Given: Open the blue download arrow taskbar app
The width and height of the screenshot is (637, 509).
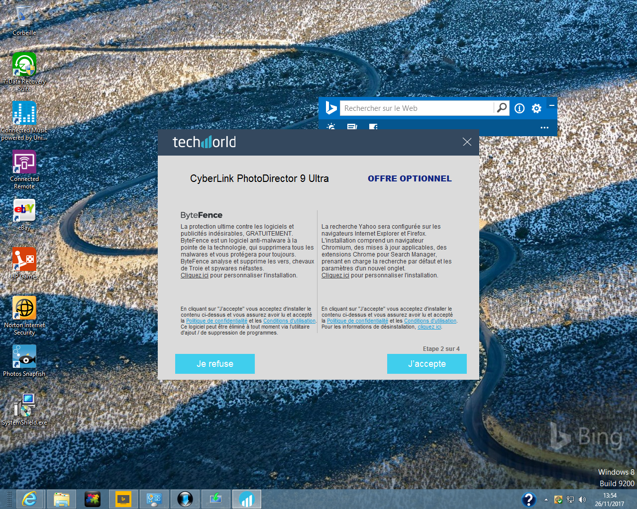Looking at the screenshot, I should [x=185, y=499].
